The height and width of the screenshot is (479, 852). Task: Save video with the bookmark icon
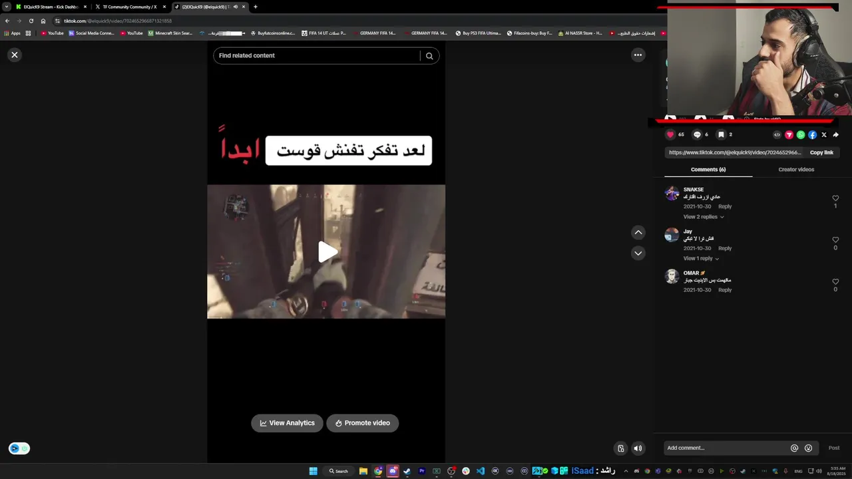[721, 134]
